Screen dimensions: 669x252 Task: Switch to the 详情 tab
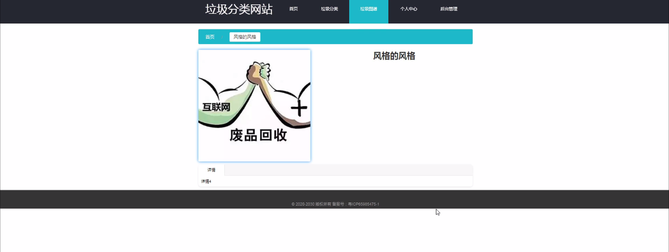(211, 170)
